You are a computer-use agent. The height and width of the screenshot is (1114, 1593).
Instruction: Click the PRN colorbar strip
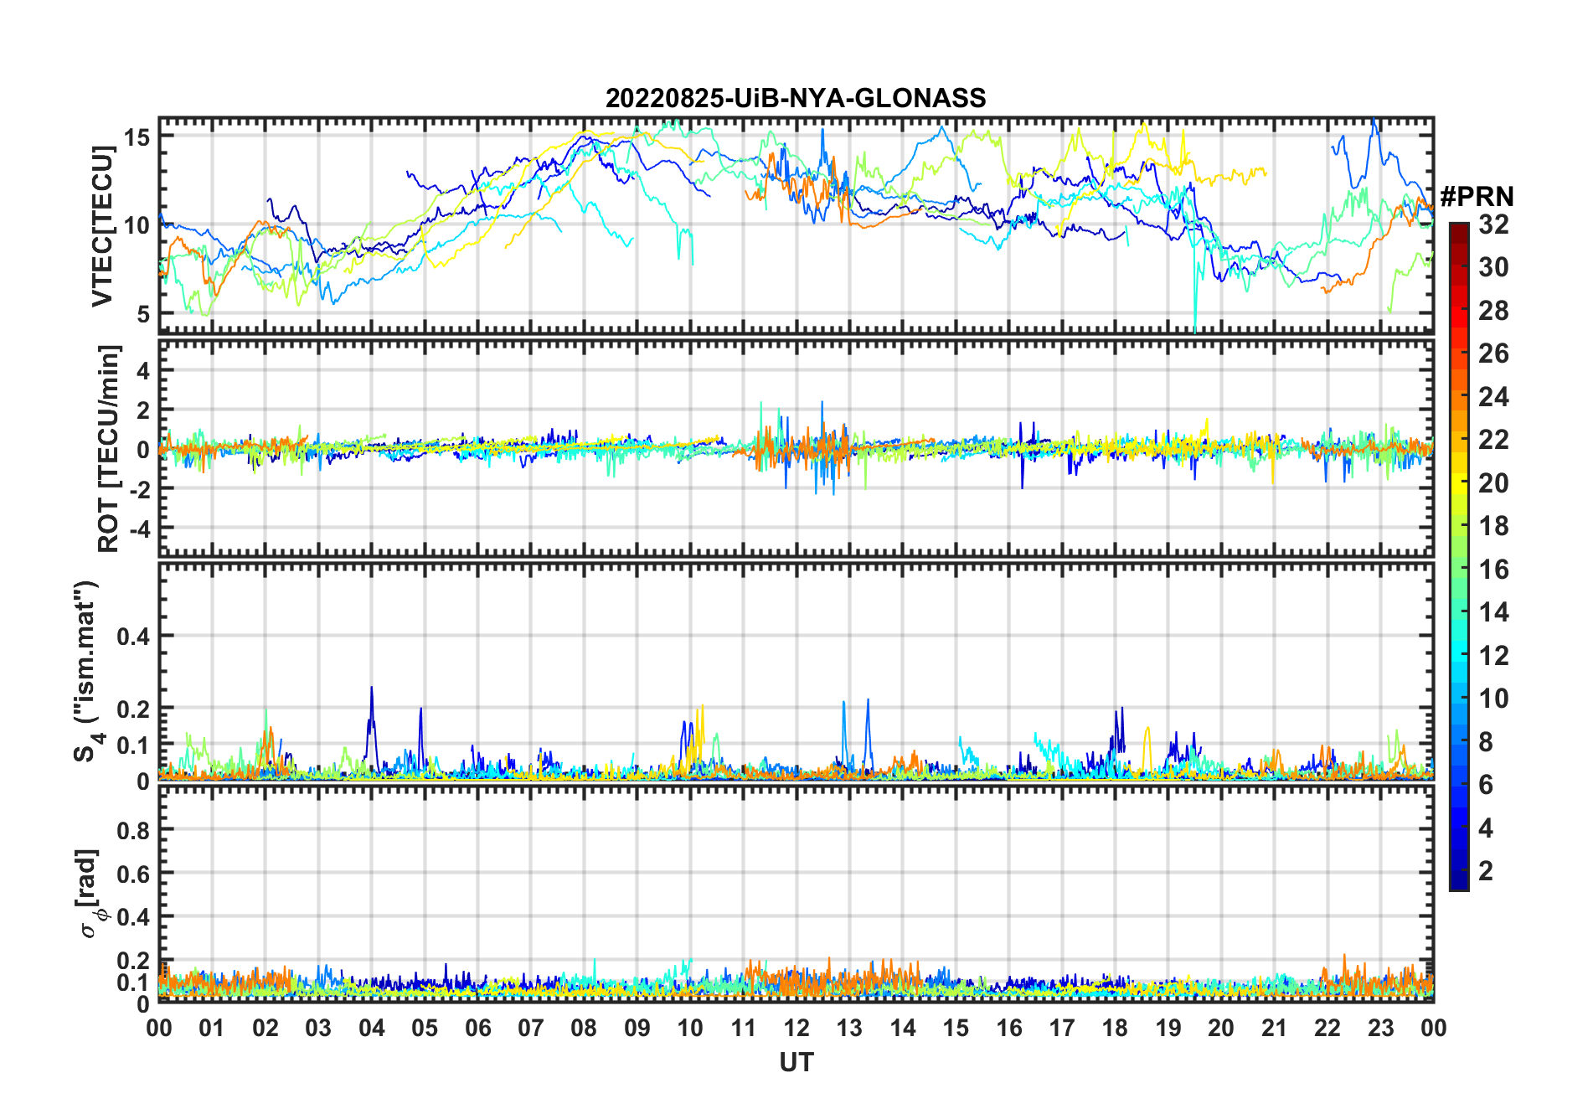coord(1459,556)
